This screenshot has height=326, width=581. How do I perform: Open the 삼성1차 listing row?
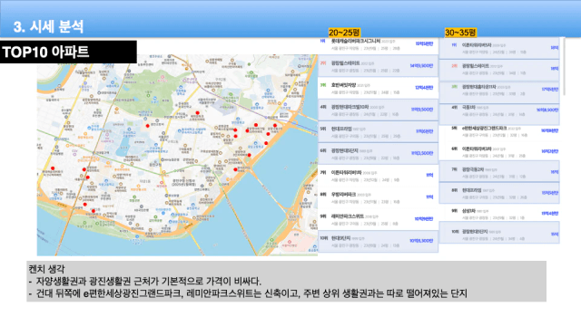(499, 214)
